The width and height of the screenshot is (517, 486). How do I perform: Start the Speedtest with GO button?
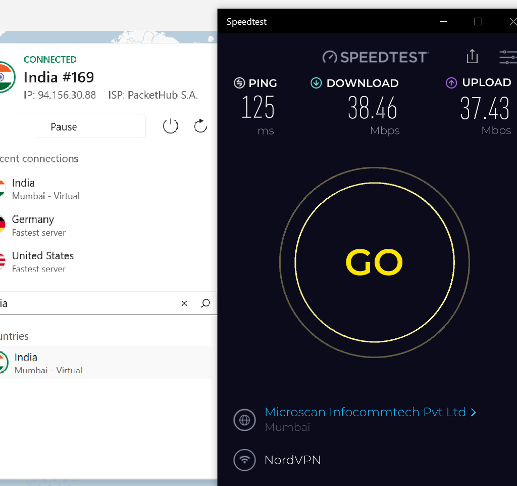pyautogui.click(x=374, y=262)
